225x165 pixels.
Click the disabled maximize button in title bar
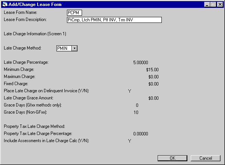point(213,4)
